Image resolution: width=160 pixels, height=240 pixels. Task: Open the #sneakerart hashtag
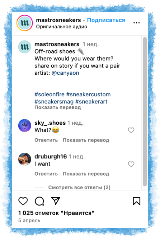[91, 102]
